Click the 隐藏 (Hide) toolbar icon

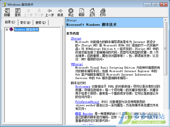pos(7,12)
